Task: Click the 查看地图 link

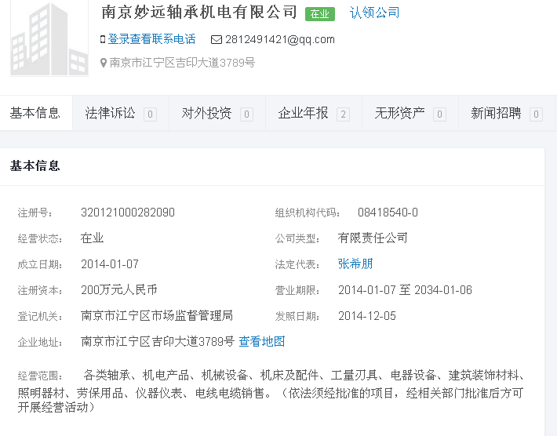Action: coord(262,341)
